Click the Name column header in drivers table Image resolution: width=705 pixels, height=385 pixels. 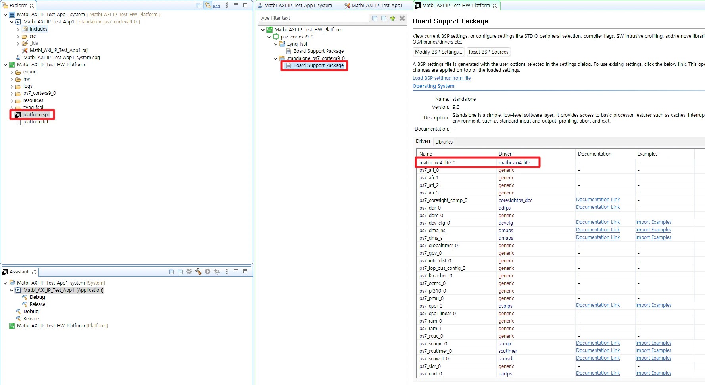tap(456, 154)
